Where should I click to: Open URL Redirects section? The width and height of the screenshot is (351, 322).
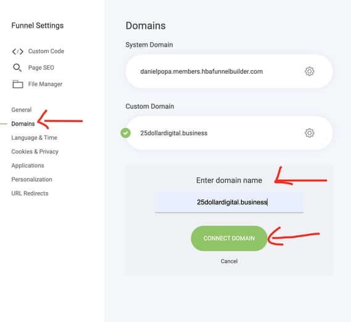point(30,193)
